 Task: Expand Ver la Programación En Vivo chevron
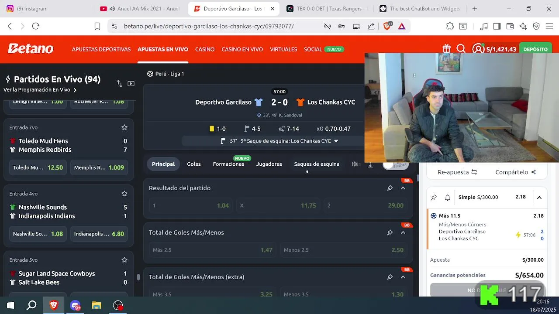coord(75,90)
